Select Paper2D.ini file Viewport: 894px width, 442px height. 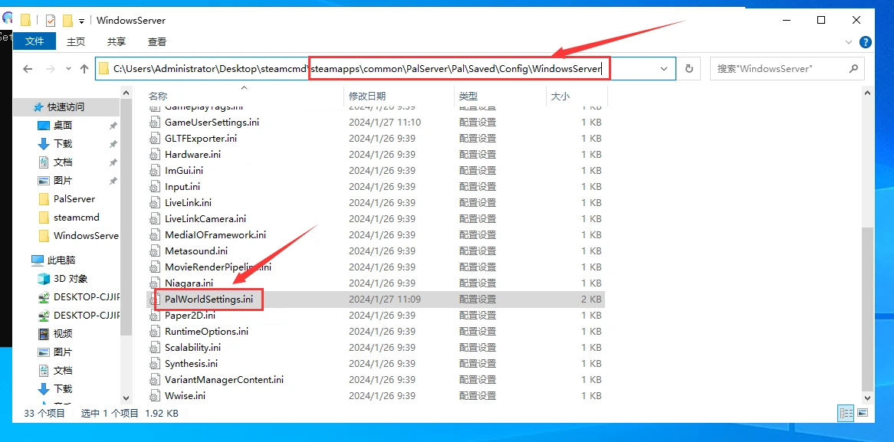coord(190,315)
